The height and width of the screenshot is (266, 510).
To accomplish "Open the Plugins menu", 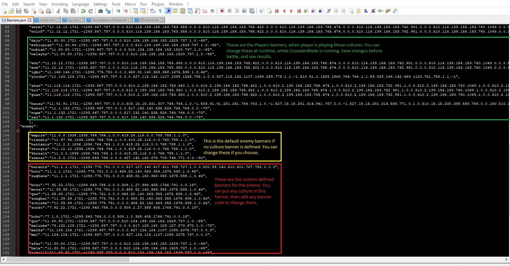I will click(158, 4).
